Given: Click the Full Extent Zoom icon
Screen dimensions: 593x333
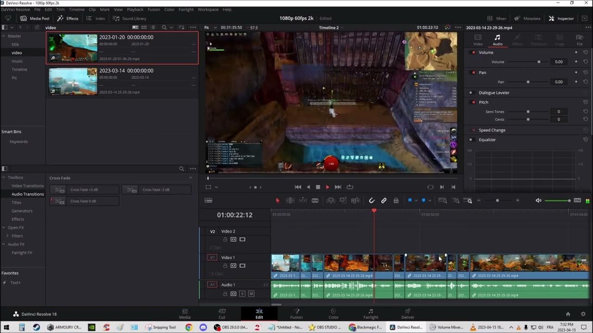Looking at the screenshot, I should click(x=442, y=200).
